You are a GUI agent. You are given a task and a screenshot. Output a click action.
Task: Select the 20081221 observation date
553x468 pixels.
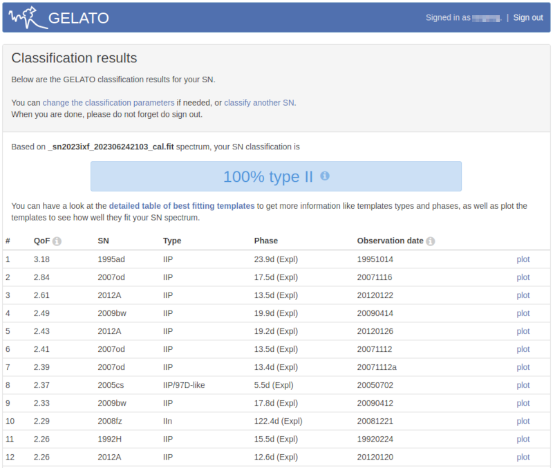375,421
